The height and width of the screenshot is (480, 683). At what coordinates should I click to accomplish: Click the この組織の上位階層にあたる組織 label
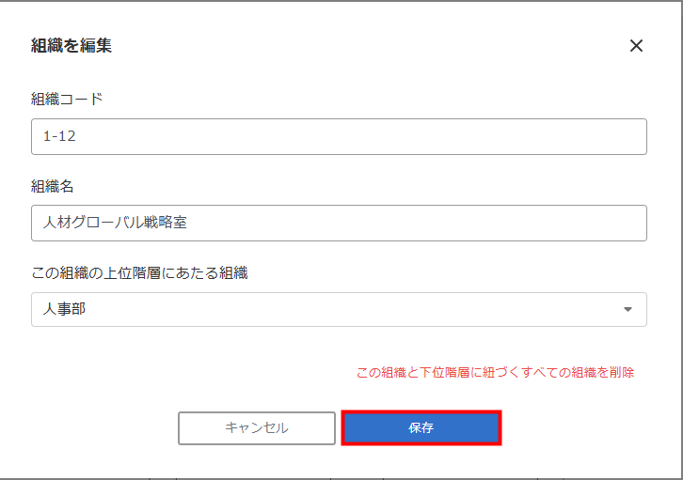click(x=139, y=273)
